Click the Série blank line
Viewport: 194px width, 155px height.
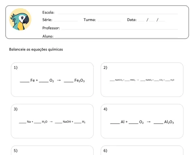click(x=66, y=21)
